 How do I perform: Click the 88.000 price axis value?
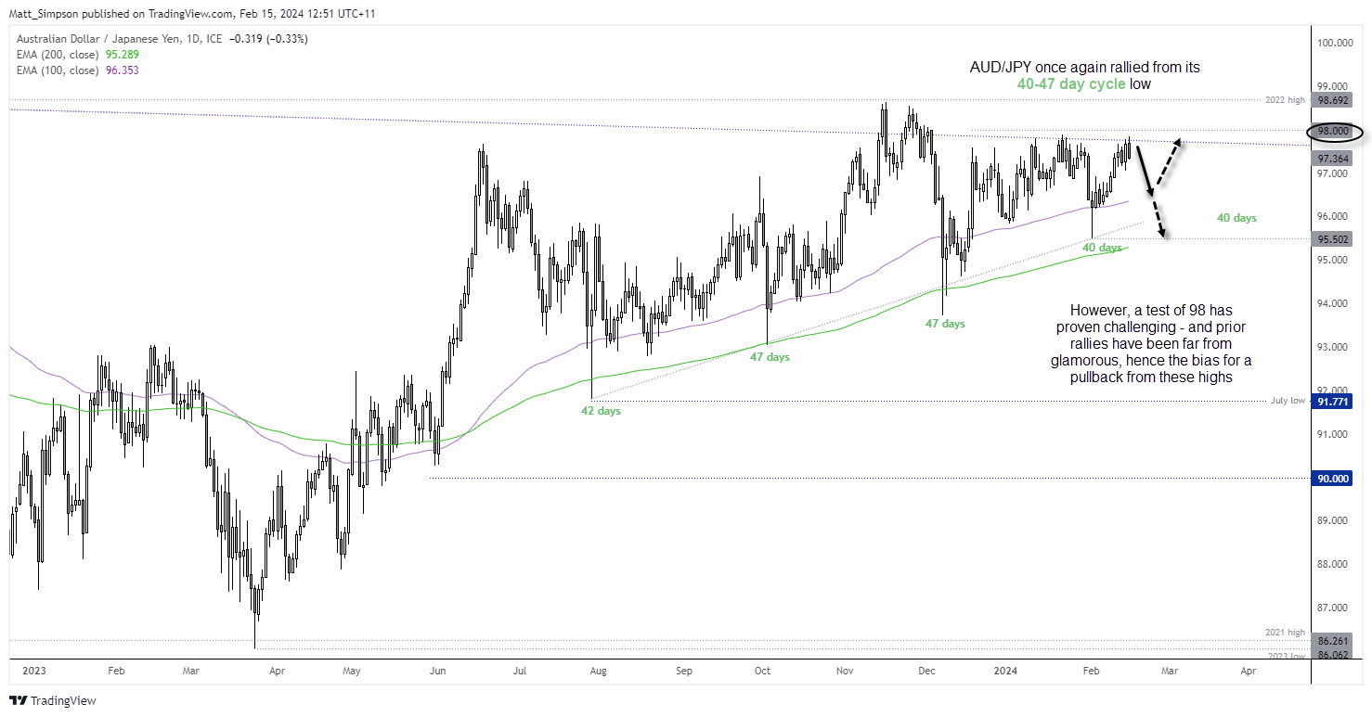pyautogui.click(x=1333, y=564)
